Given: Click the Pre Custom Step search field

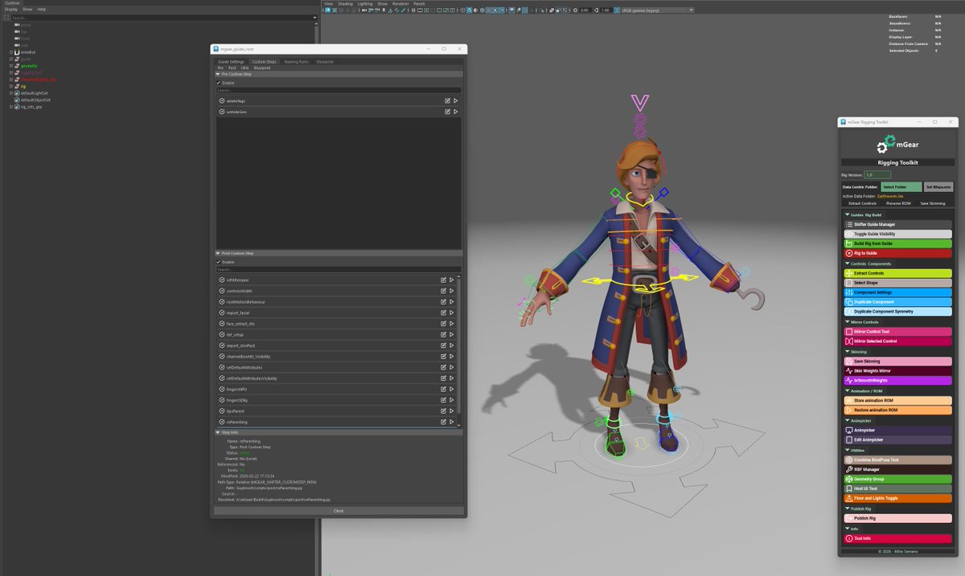Looking at the screenshot, I should coord(339,90).
